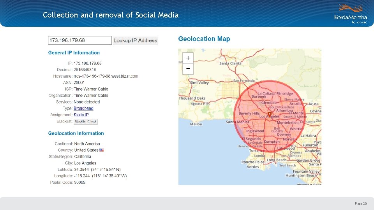Screen dimensions: 374x210
Task: Select the Services value None detected
Action: click(x=87, y=102)
